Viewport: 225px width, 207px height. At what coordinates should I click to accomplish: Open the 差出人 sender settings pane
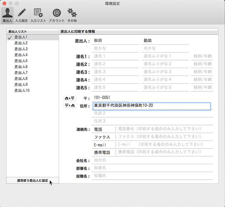click(7, 15)
